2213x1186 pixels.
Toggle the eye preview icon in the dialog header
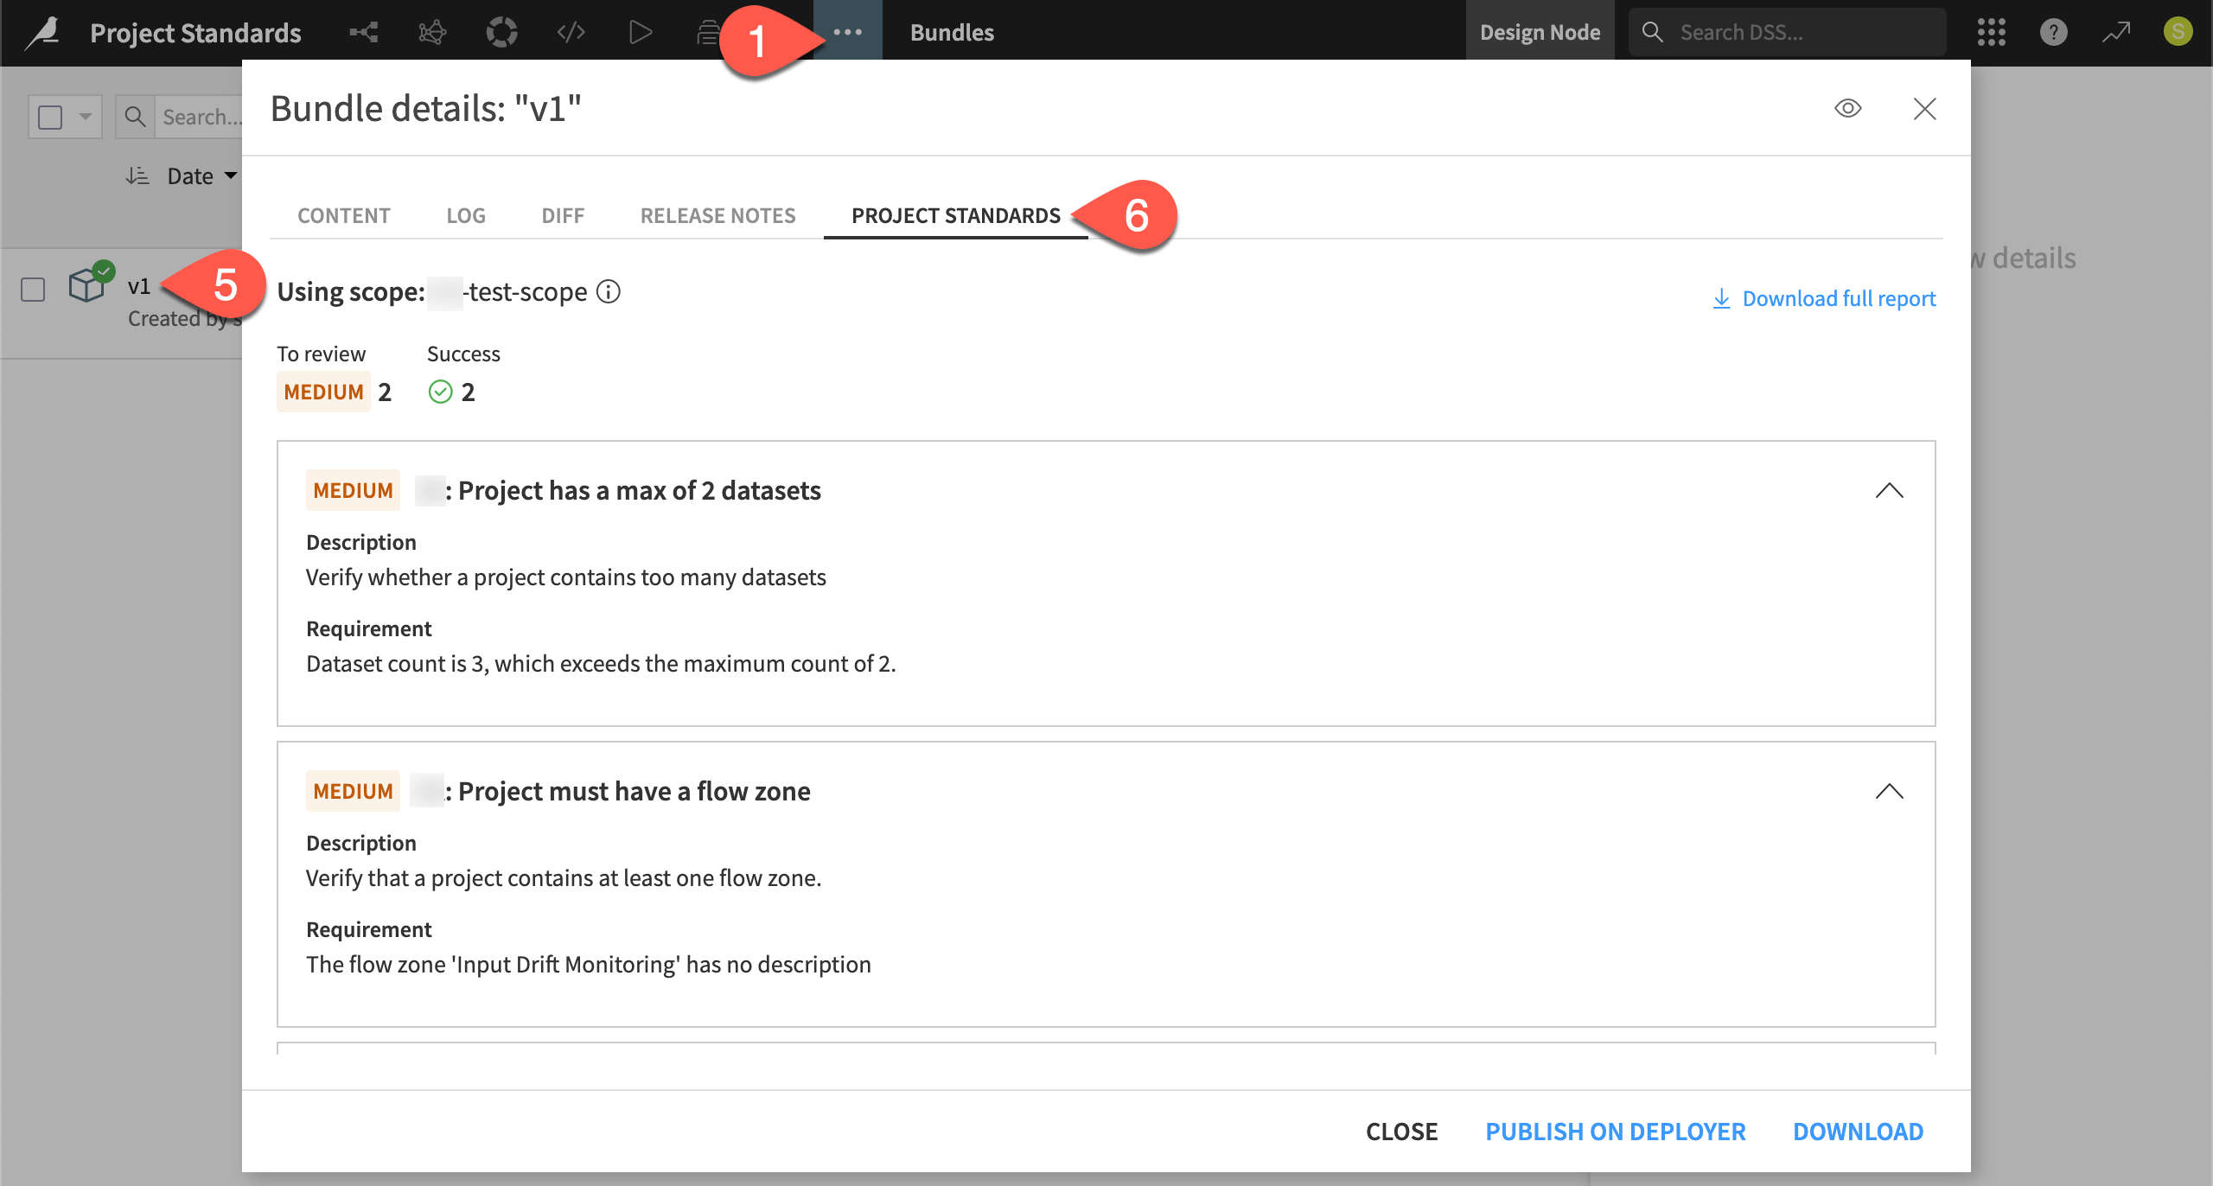(1848, 108)
